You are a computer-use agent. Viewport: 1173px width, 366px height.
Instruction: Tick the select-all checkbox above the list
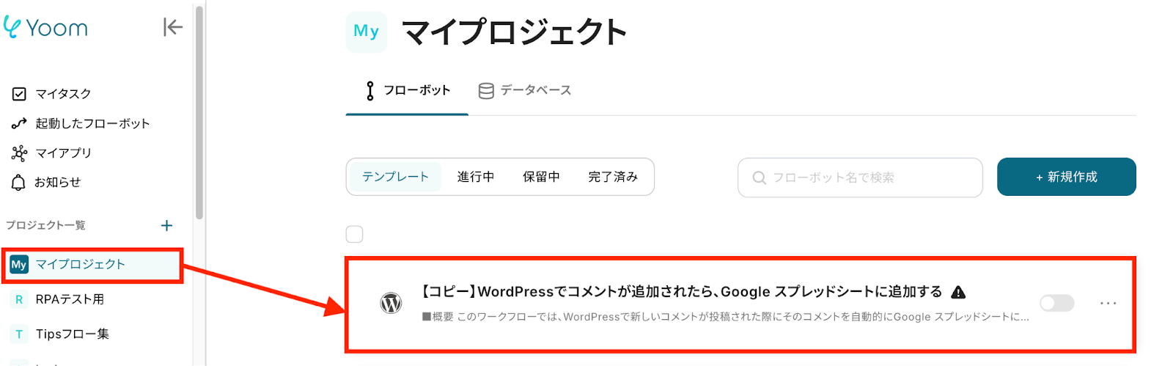[354, 234]
